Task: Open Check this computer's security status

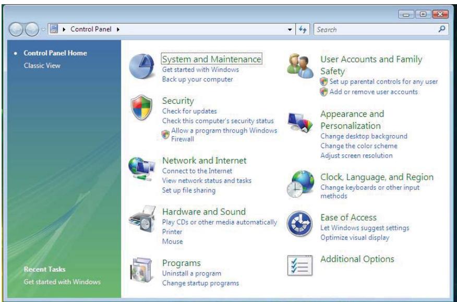Action: tap(218, 120)
